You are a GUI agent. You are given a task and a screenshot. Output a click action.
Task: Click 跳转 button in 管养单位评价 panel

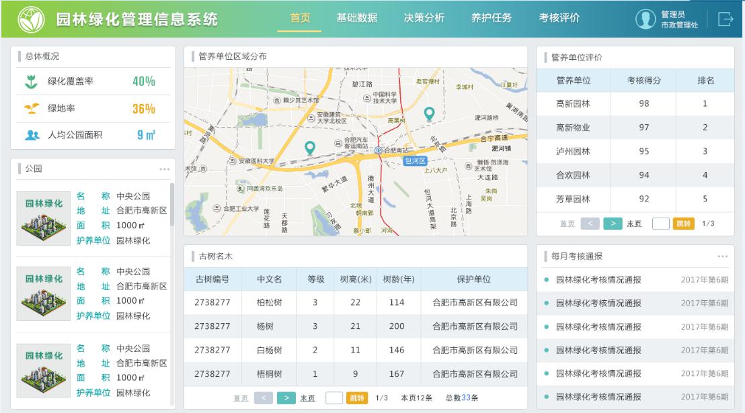tap(683, 224)
